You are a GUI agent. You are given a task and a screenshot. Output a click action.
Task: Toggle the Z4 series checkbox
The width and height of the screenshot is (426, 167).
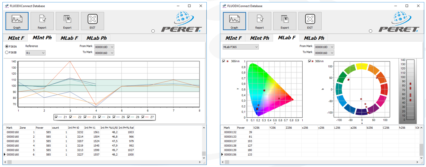(x=100, y=117)
